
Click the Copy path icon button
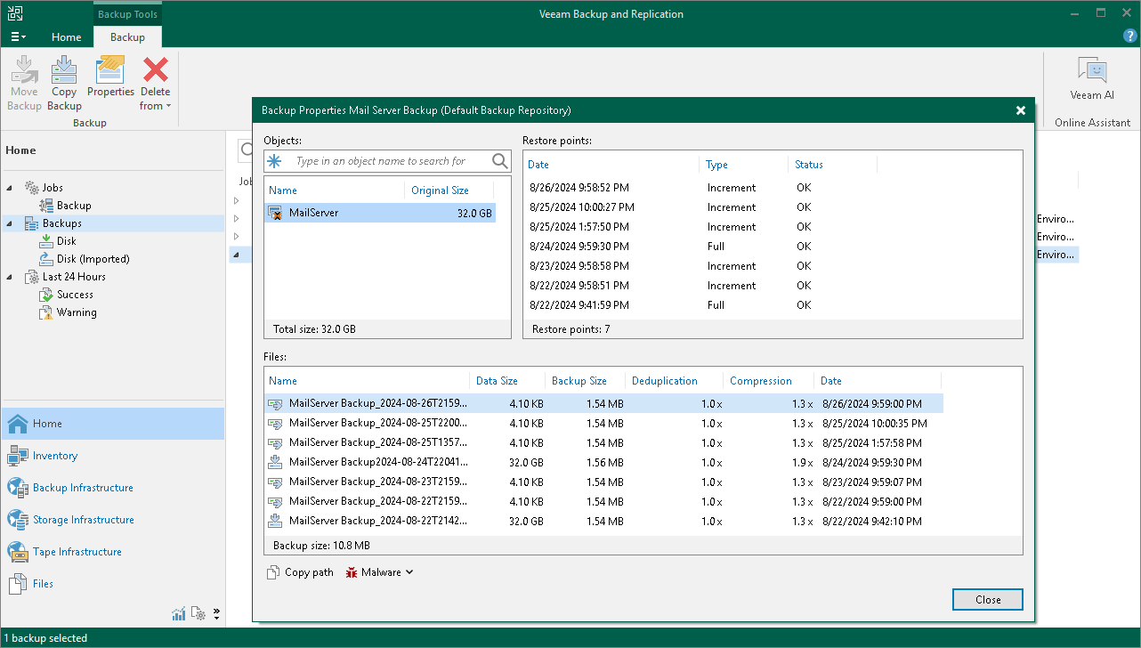click(x=274, y=572)
